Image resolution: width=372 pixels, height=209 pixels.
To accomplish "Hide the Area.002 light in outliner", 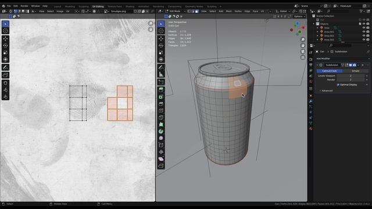I will [x=364, y=35].
